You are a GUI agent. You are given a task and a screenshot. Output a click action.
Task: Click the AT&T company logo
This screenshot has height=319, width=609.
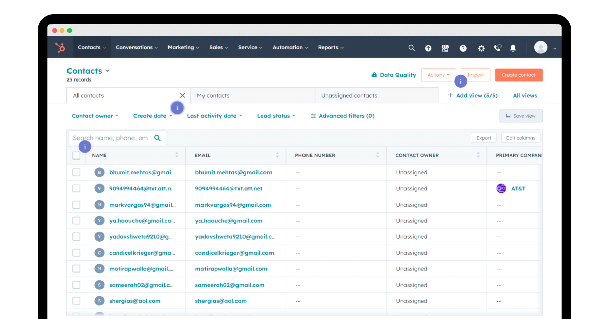501,188
